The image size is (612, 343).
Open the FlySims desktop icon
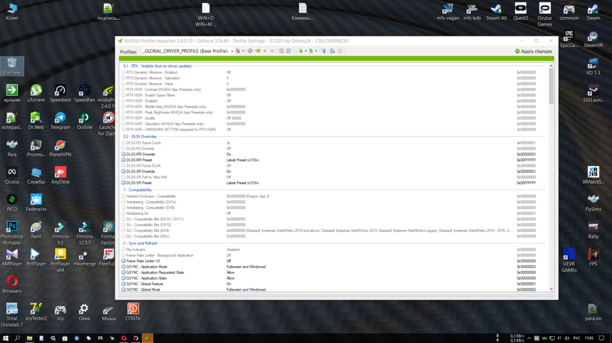click(593, 203)
